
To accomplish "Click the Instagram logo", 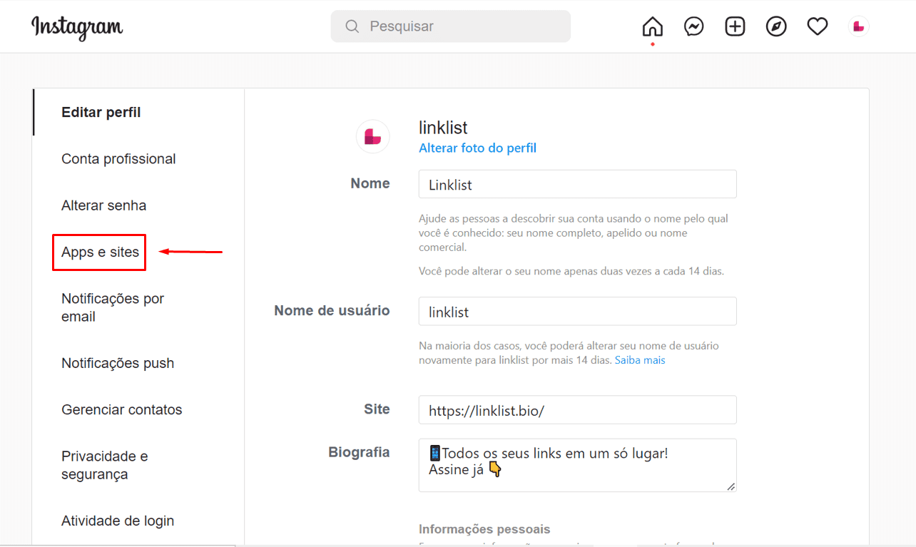I will pos(77,27).
